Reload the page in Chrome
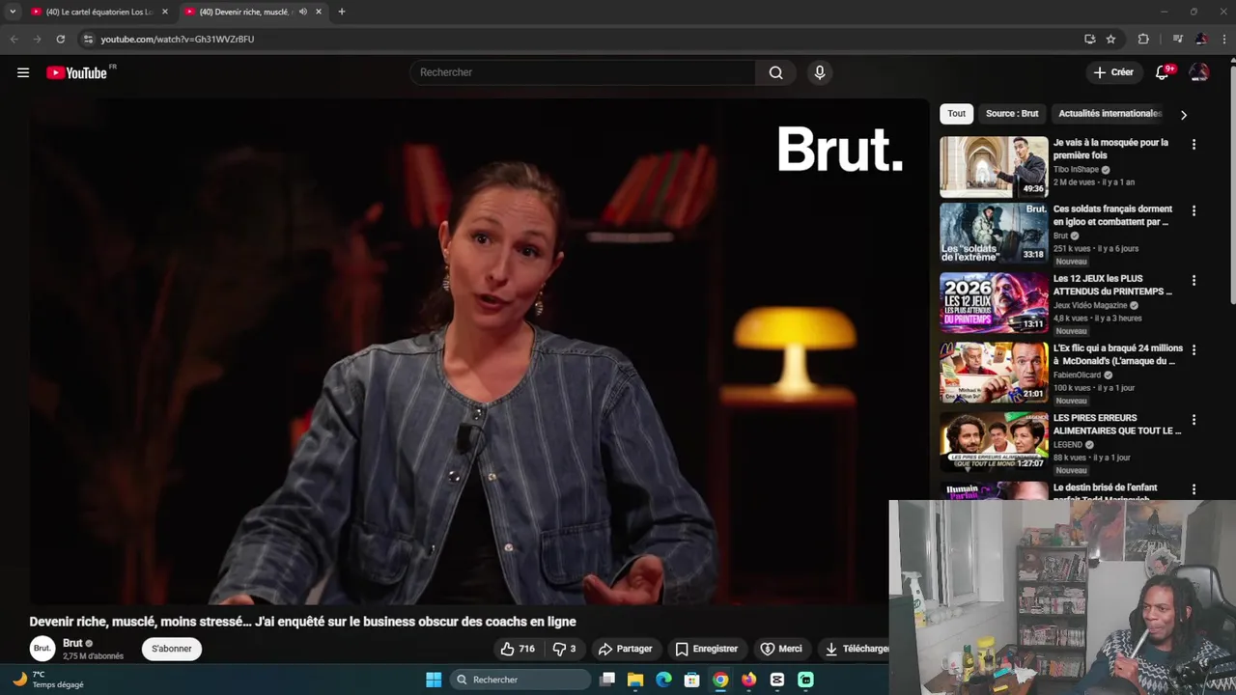 coord(60,39)
